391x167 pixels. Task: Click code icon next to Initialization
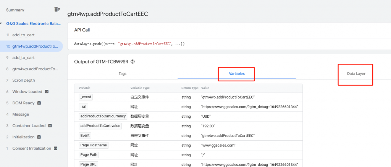click(x=39, y=137)
